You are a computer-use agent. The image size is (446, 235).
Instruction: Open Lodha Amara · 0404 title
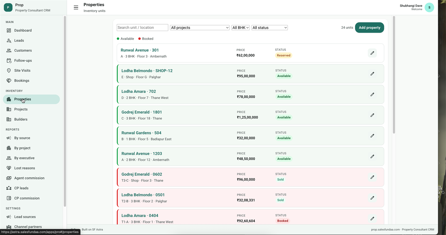[x=140, y=215]
